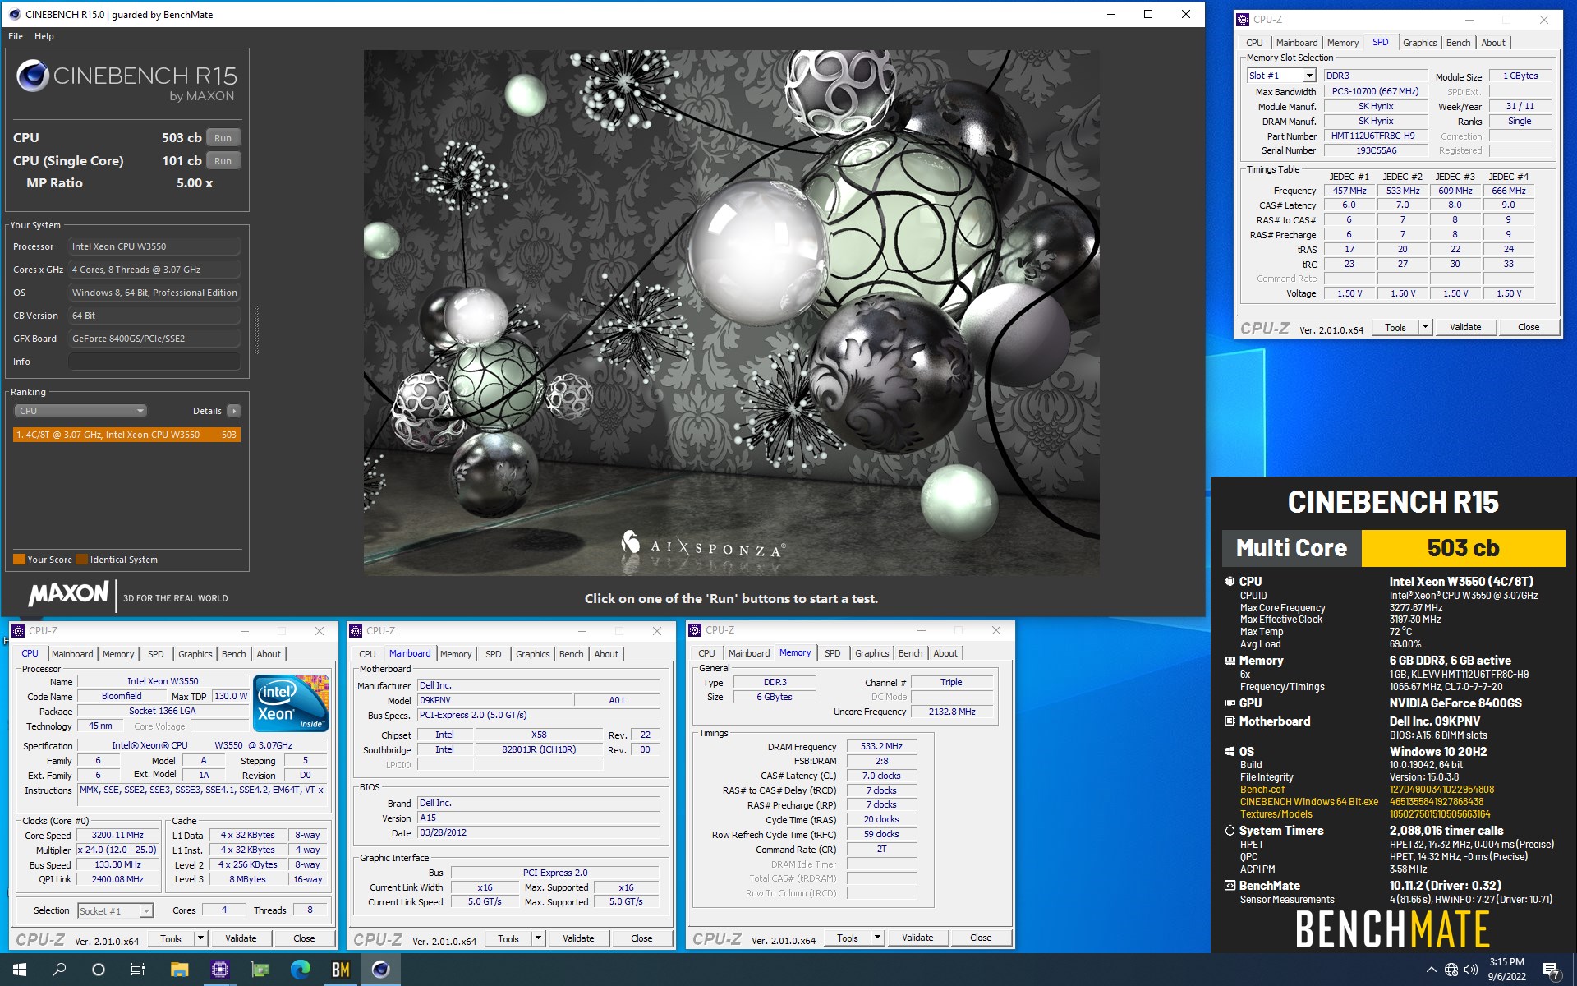Open the Slot #1 dropdown in SPD window
1577x986 pixels.
click(x=1309, y=76)
